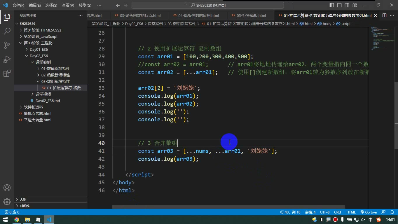Split the editor to the right
The image size is (398, 224).
[x=384, y=15]
